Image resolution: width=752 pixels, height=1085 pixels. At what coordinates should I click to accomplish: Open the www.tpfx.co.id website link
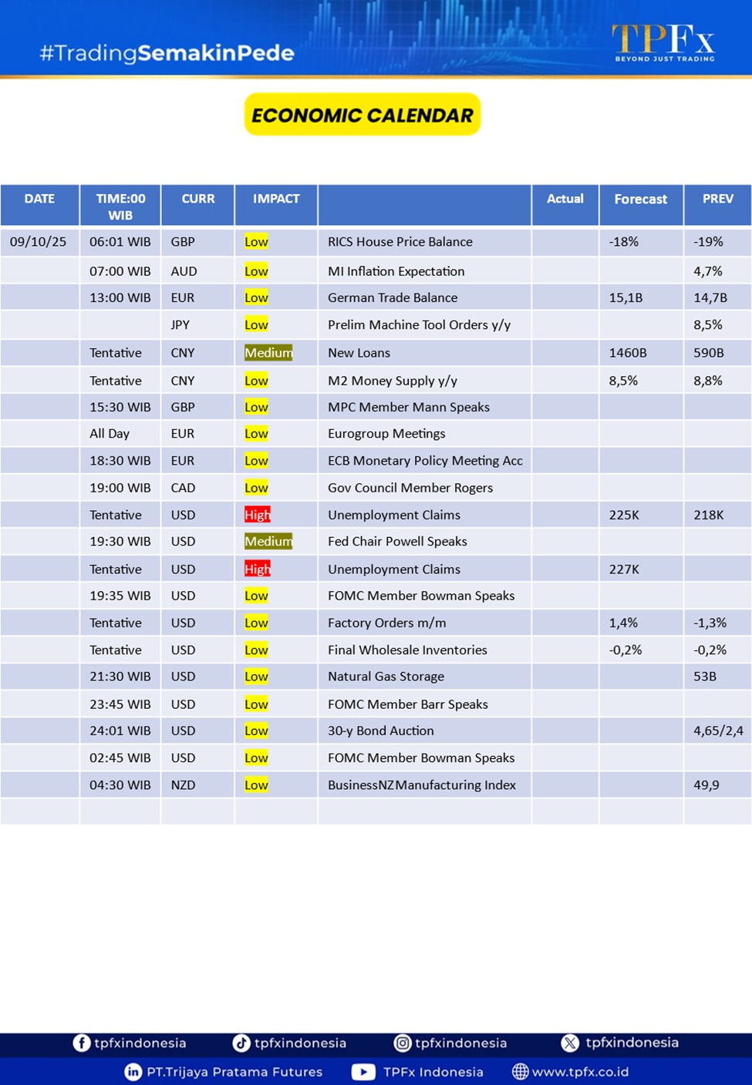pos(580,1072)
